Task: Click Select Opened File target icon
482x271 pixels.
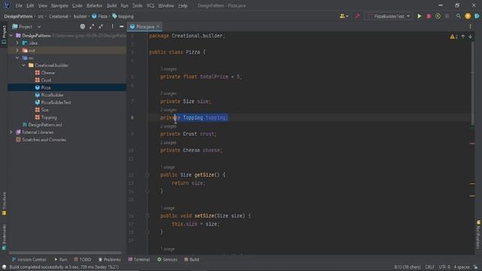Action: tap(82, 27)
